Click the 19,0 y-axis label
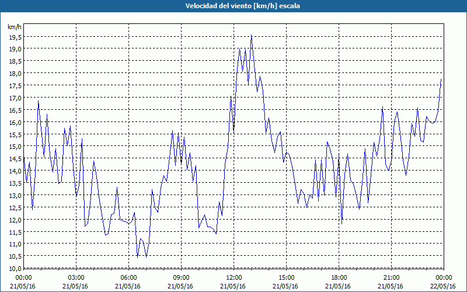The width and height of the screenshot is (467, 292). 15,49
